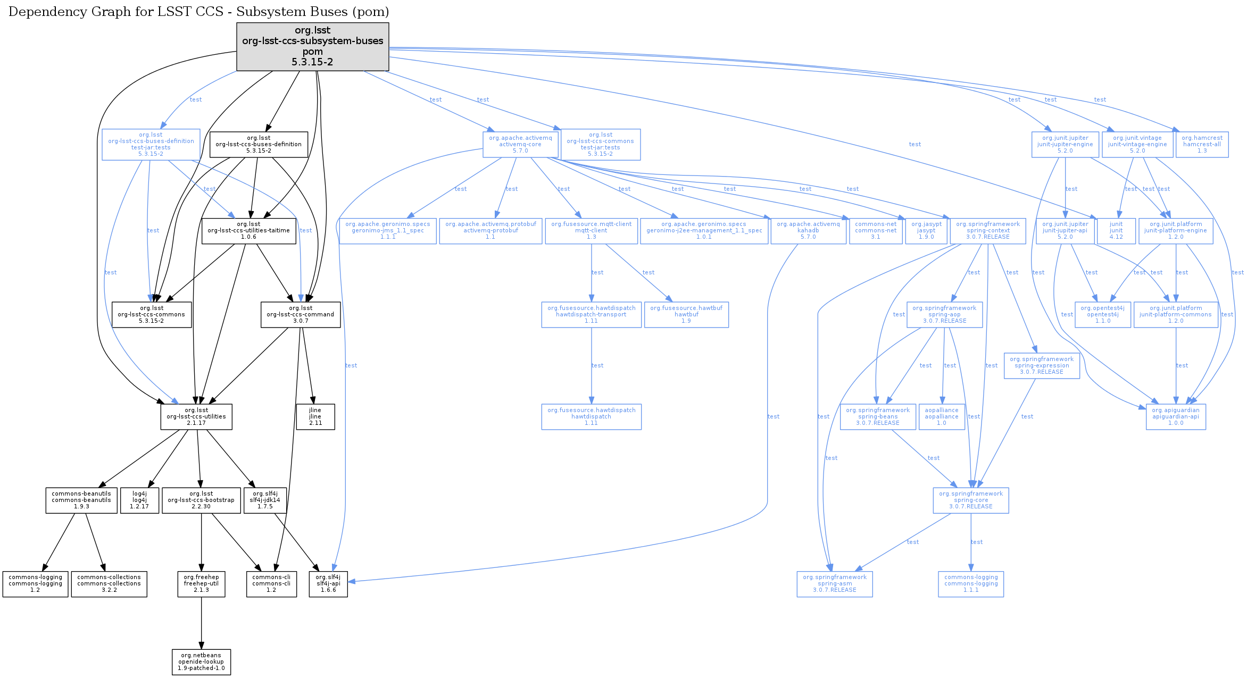
Task: Click the activemq-core 5.7.0 node
Action: pyautogui.click(x=520, y=144)
